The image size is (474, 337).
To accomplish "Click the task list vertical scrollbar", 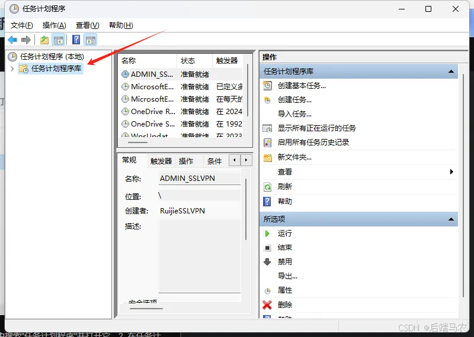I will point(248,90).
